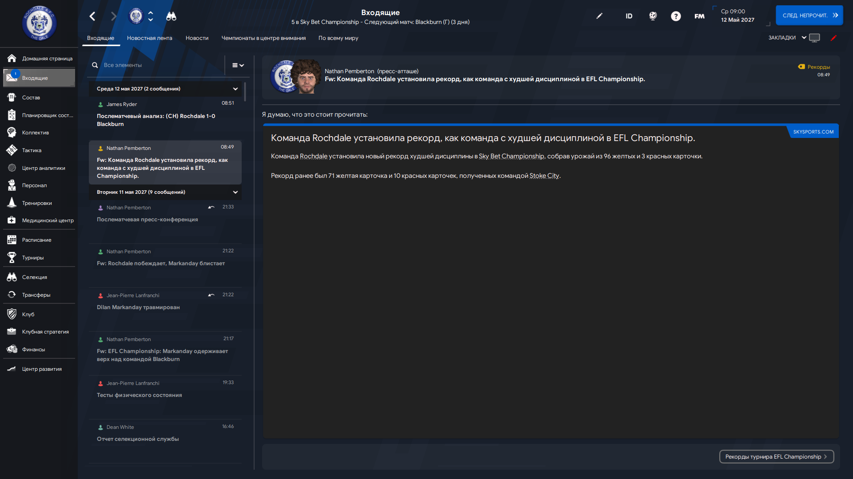This screenshot has width=853, height=479.
Task: Open the Dilan Markanday травмирован message
Action: coord(165,309)
